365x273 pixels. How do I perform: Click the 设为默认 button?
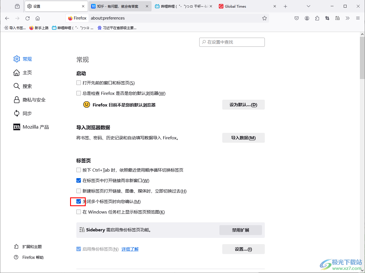(x=244, y=105)
